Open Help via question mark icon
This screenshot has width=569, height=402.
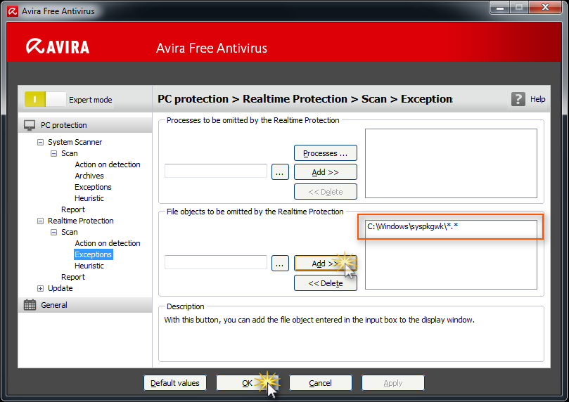(518, 99)
